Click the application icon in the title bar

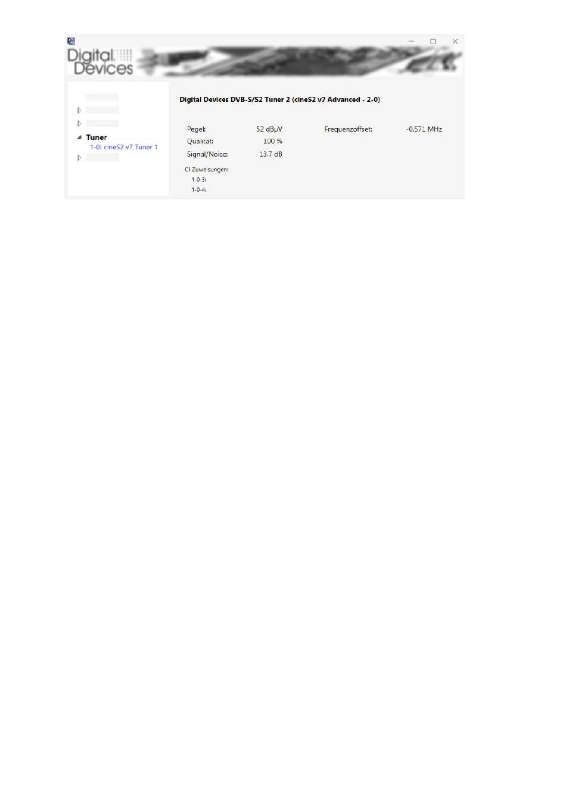pos(71,41)
